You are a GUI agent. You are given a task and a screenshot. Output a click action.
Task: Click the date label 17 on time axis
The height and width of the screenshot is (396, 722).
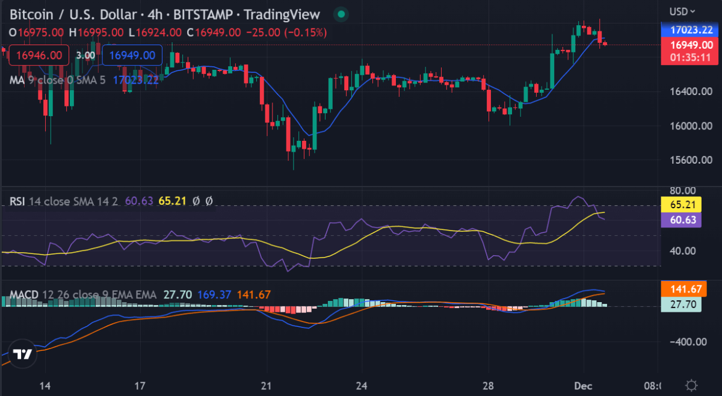coord(140,385)
